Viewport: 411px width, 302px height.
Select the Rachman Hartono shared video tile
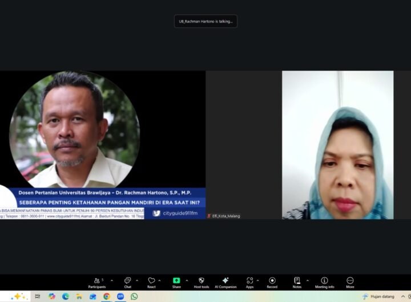103,145
